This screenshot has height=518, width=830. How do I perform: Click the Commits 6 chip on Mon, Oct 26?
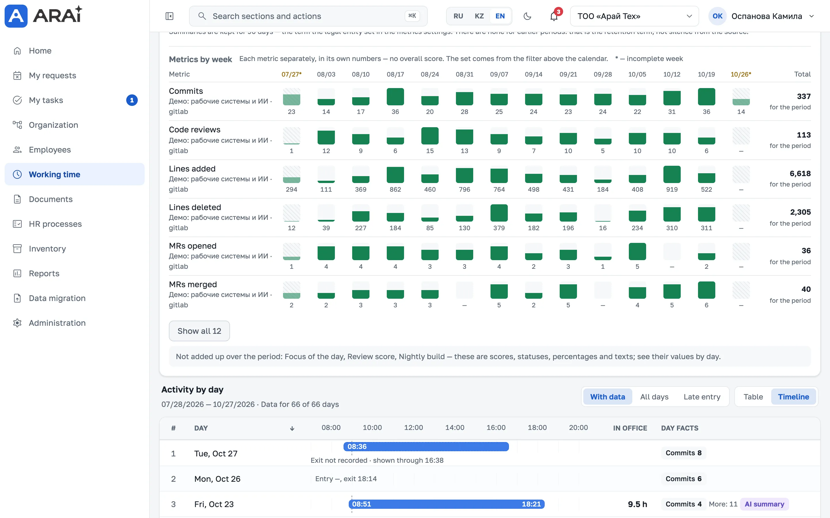[683, 479]
